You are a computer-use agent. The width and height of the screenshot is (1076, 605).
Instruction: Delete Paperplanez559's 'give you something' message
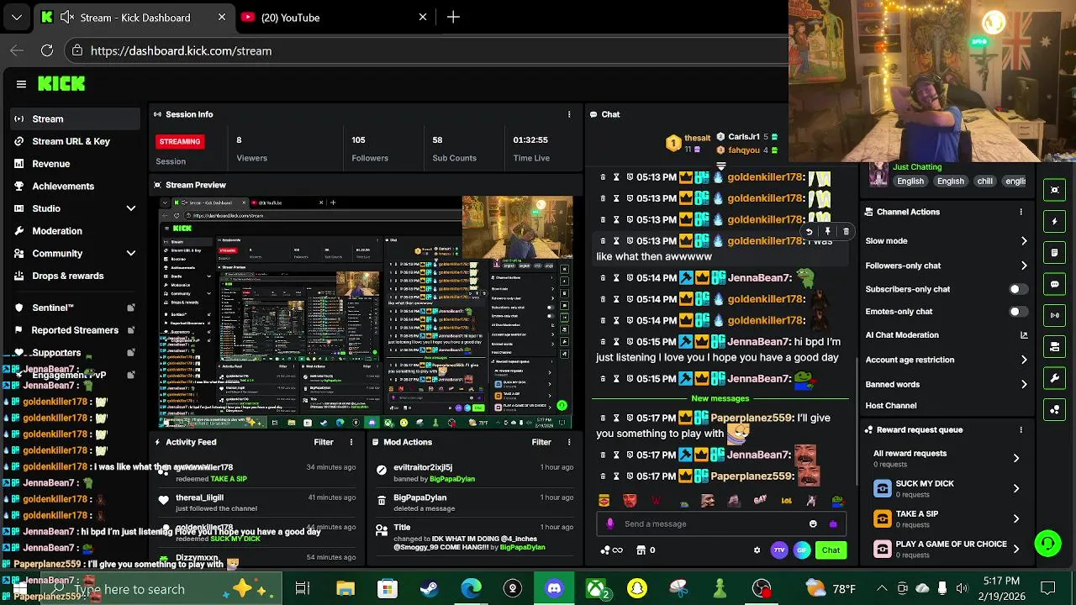(x=602, y=418)
